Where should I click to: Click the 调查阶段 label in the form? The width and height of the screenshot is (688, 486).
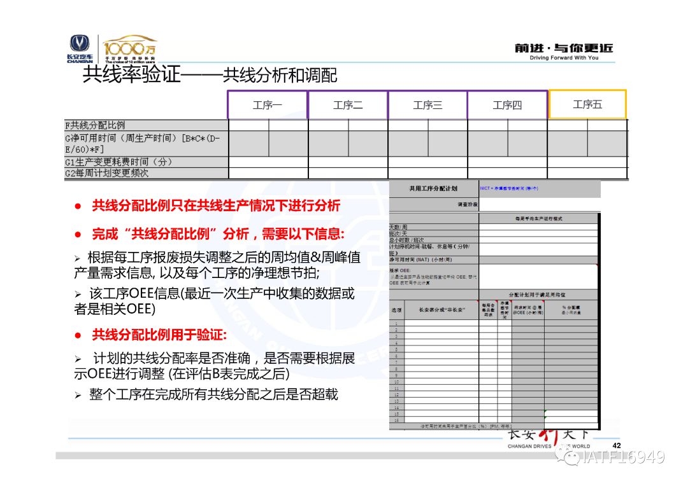coord(468,204)
